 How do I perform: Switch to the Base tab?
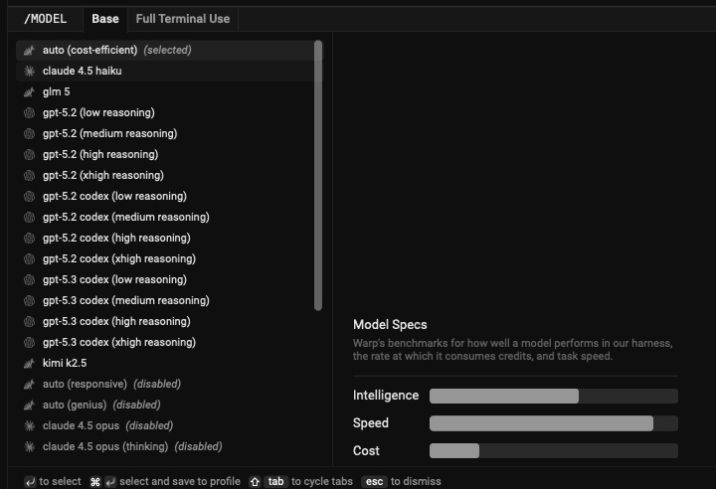point(105,19)
